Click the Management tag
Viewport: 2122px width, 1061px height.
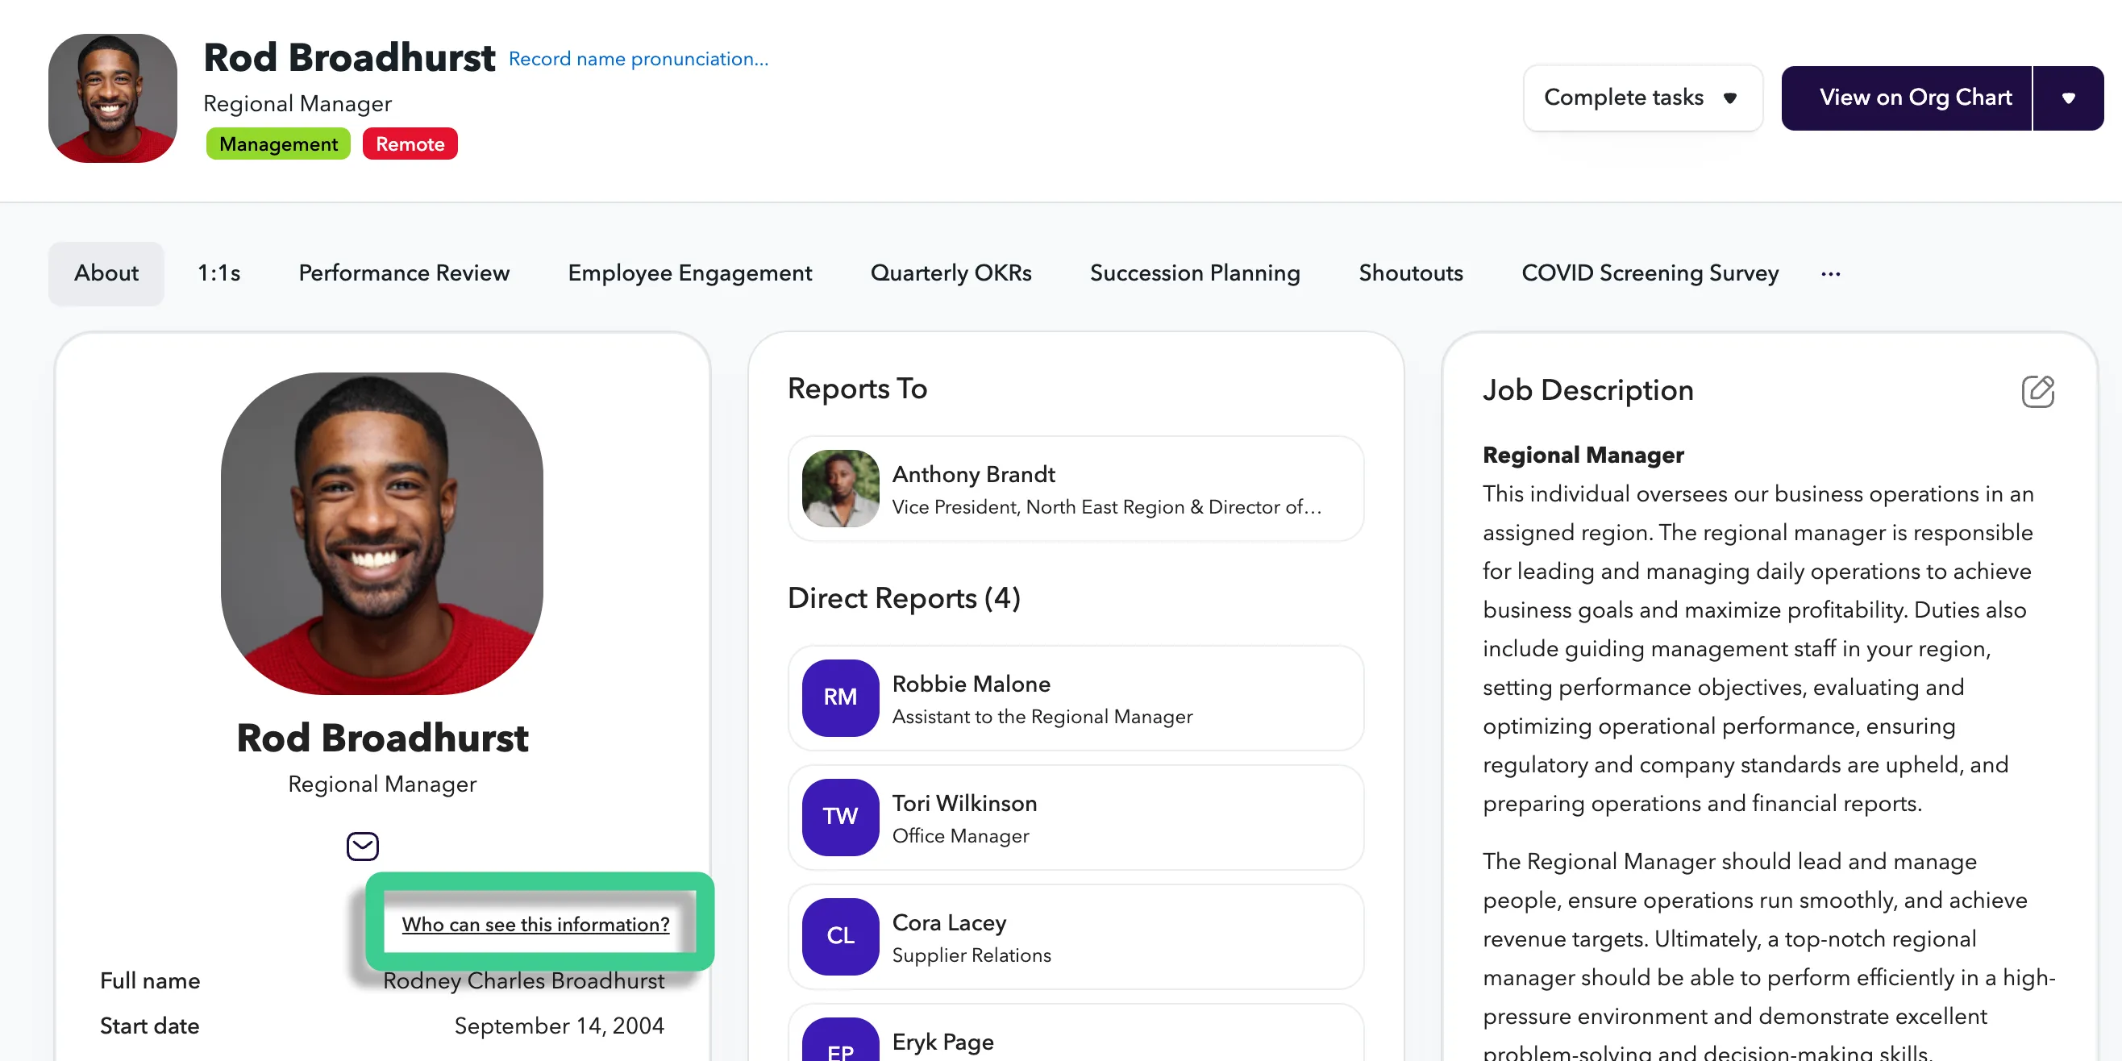tap(278, 144)
